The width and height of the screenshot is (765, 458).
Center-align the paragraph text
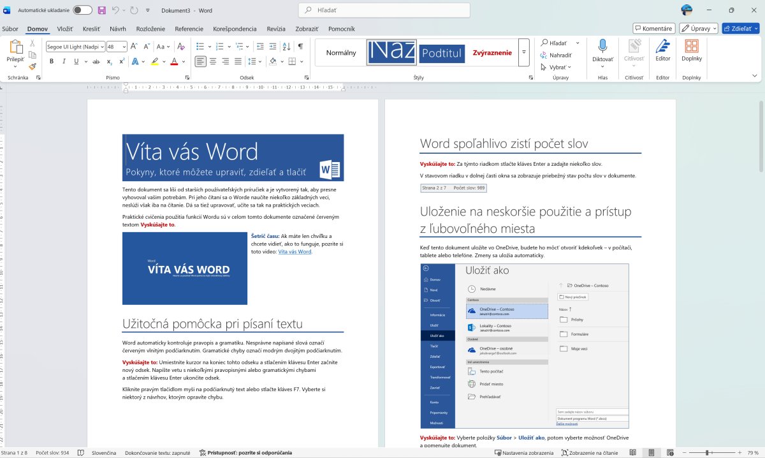pos(213,61)
